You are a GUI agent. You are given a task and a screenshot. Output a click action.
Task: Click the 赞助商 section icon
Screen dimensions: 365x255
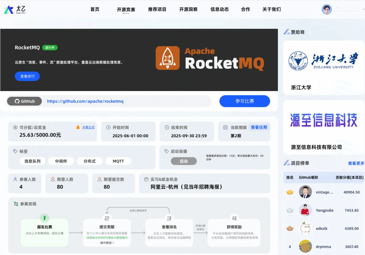coord(286,32)
